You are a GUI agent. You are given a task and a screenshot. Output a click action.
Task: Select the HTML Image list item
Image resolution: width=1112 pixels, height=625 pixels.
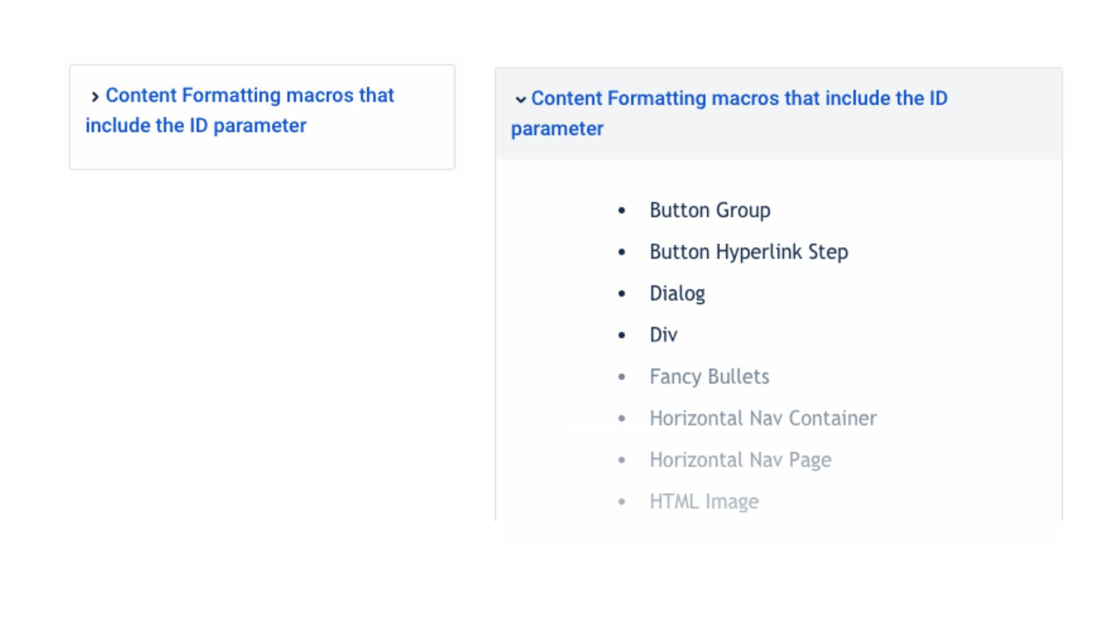point(704,502)
